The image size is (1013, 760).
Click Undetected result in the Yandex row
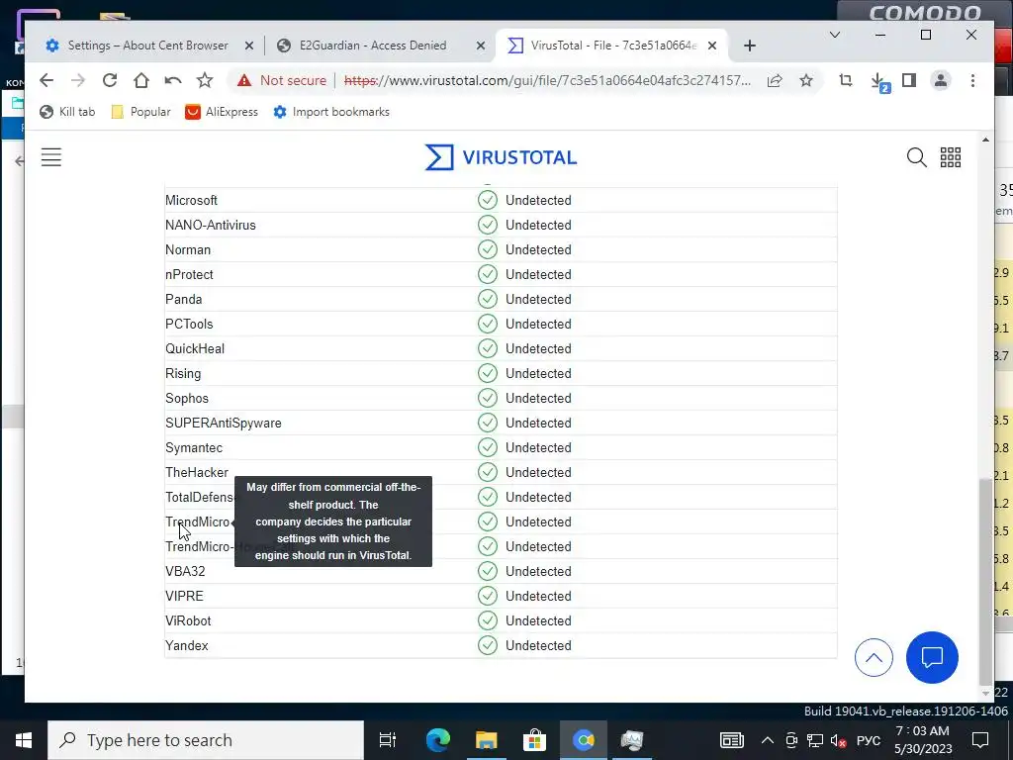pos(538,645)
